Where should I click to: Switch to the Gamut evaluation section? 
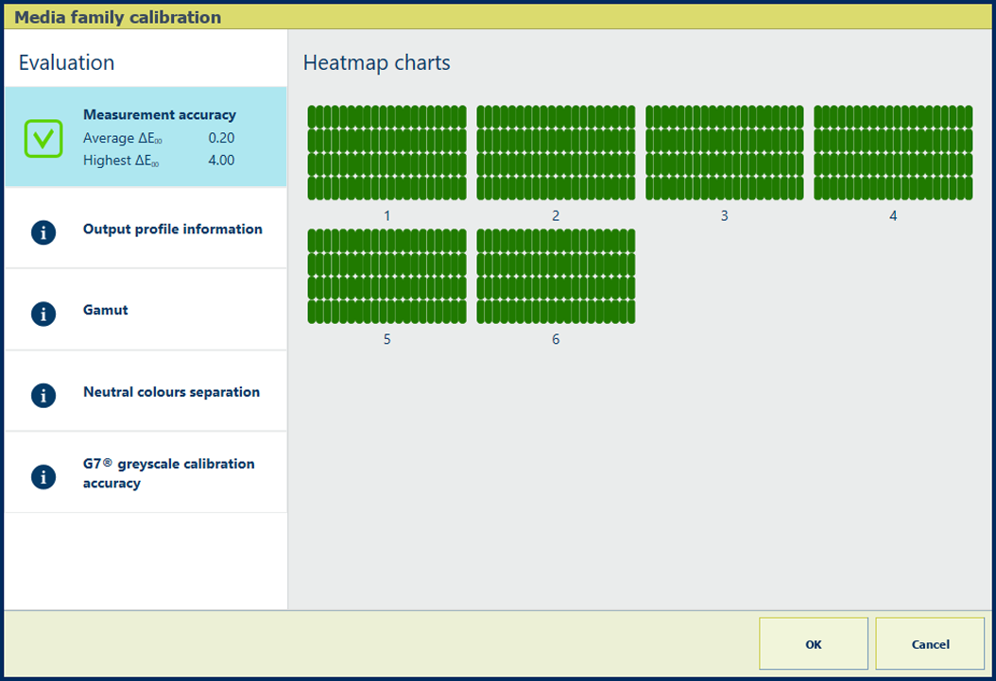106,310
